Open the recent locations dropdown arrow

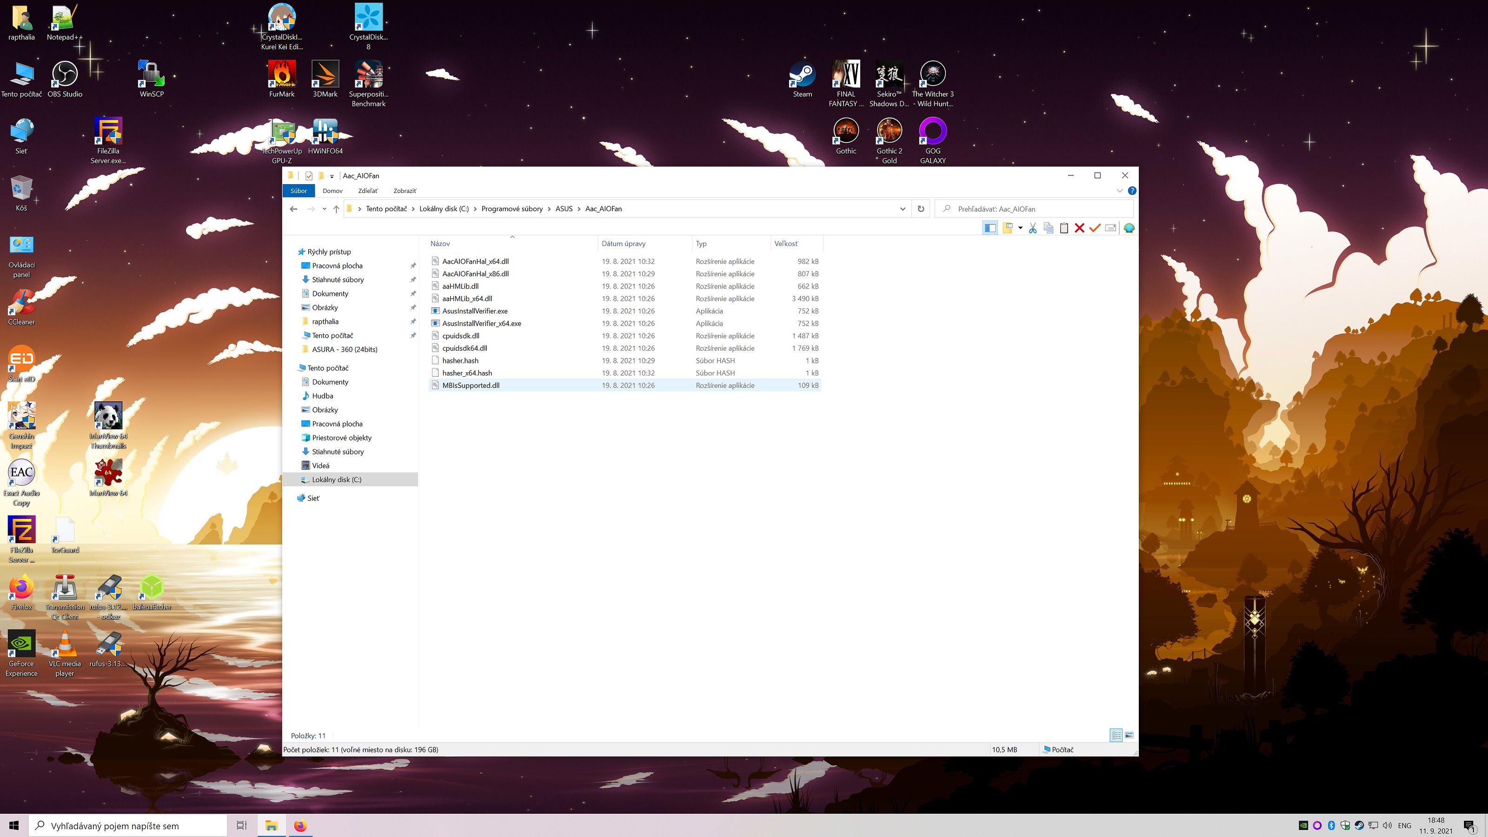324,209
